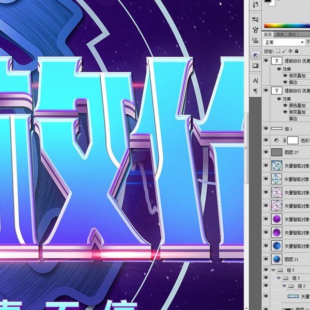This screenshot has width=310, height=310.
Task: Switch to the 图层 tab
Action: 268,34
